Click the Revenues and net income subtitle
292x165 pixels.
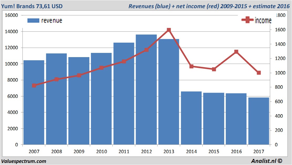click(x=209, y=6)
